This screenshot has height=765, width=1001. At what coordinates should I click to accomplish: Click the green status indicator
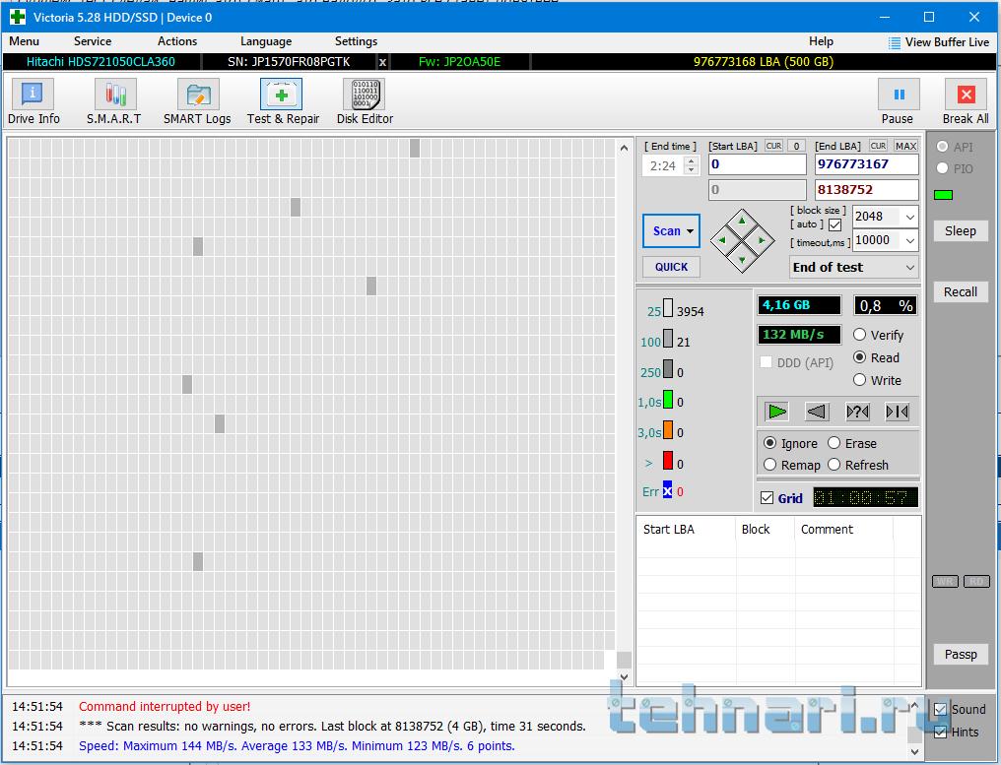[943, 195]
